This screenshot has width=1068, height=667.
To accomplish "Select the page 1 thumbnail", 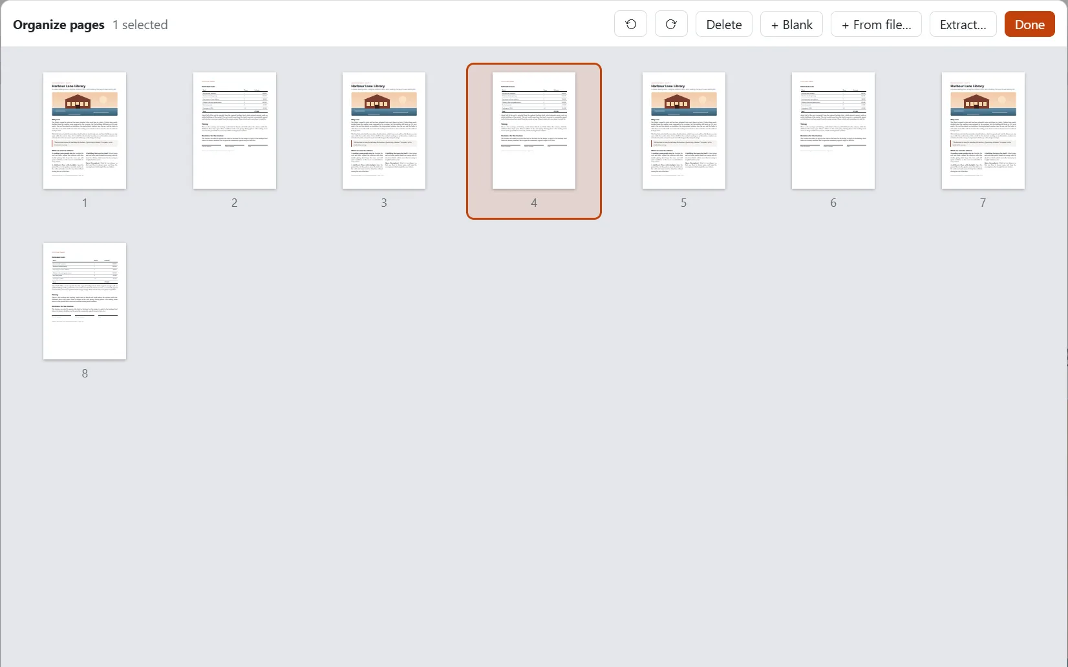I will click(85, 131).
